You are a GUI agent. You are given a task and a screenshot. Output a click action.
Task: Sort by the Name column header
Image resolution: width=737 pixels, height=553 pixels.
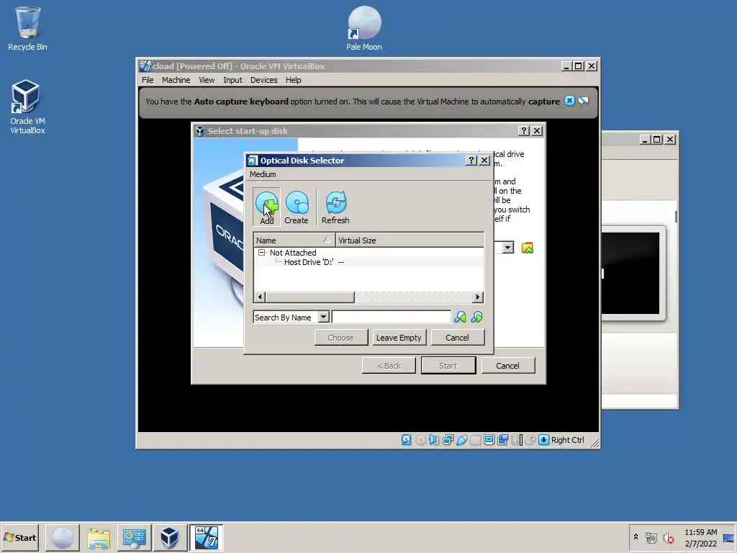294,240
